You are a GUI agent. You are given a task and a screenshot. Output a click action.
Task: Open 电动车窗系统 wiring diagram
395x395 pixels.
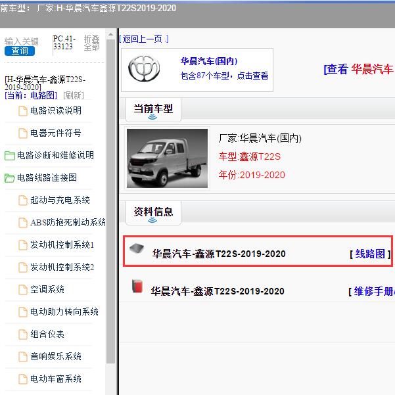[x=56, y=379]
